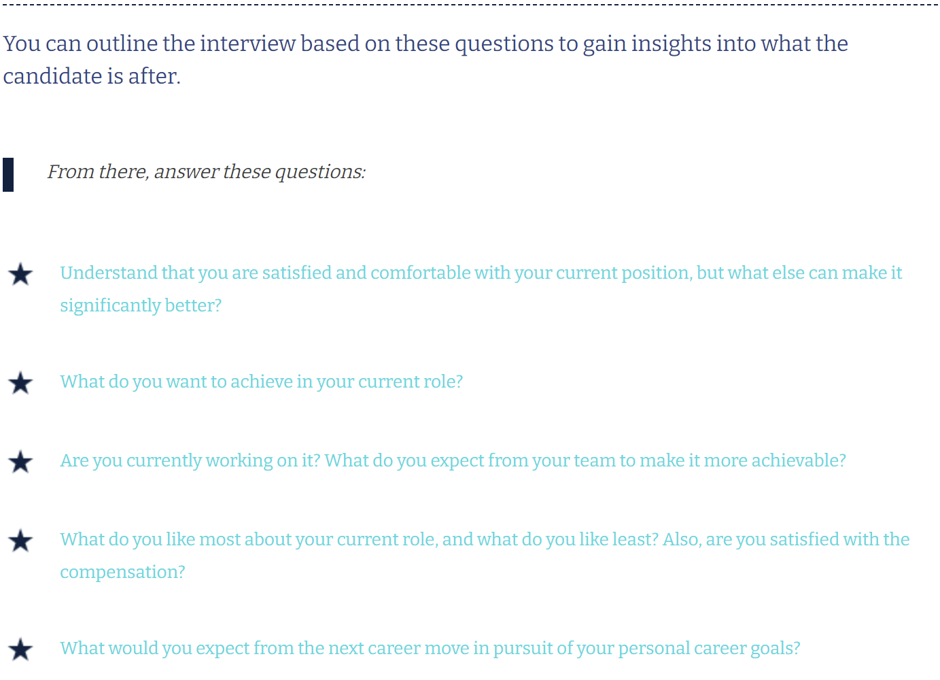This screenshot has width=940, height=680.
Task: Open the 'Are you currently working on it?' link
Action: coord(190,461)
